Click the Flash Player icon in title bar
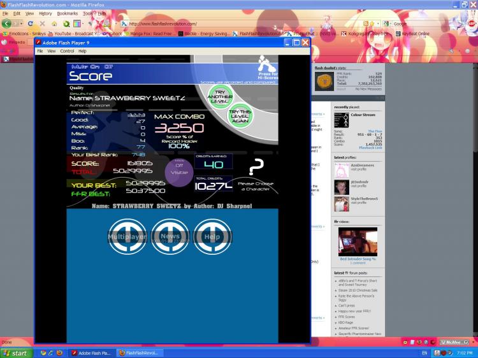This screenshot has height=358, width=478. pos(38,42)
